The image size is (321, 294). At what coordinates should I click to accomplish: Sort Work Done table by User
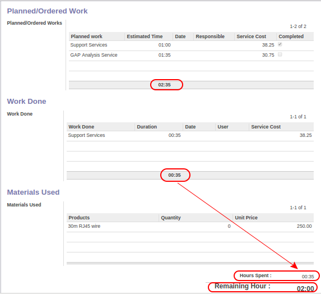(x=223, y=127)
